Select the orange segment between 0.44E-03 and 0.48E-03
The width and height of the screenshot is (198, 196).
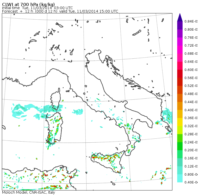tap(180, 98)
